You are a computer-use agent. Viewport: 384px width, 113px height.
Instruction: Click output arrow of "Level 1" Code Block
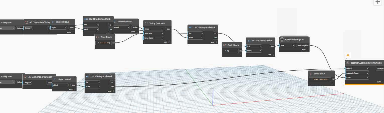pyautogui.click(x=113, y=43)
